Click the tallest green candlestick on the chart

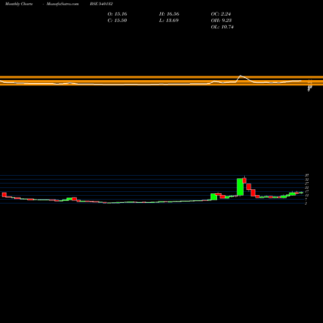pos(240,187)
